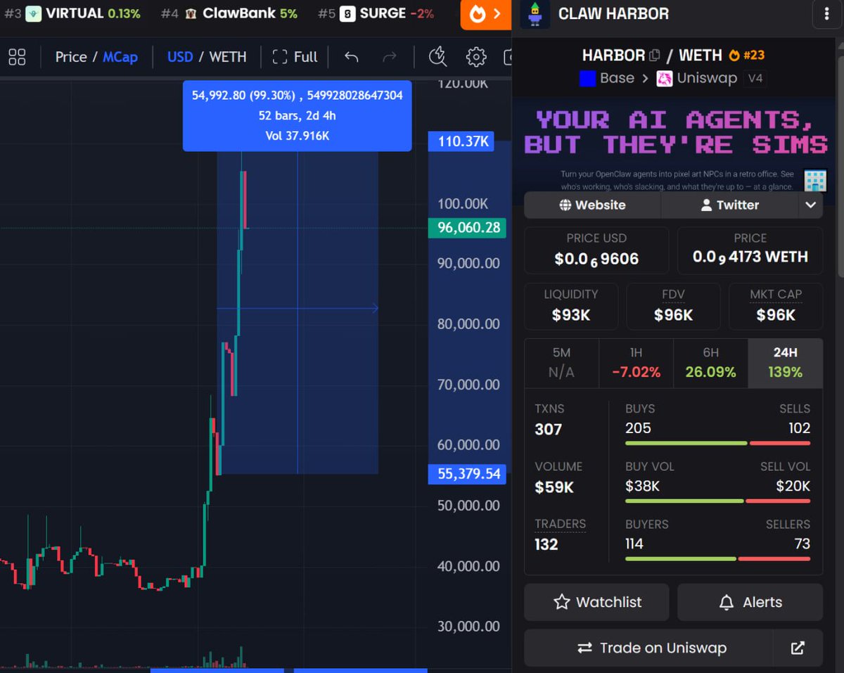Click the FDV $96K box
Image resolution: width=844 pixels, height=673 pixels.
pyautogui.click(x=673, y=306)
